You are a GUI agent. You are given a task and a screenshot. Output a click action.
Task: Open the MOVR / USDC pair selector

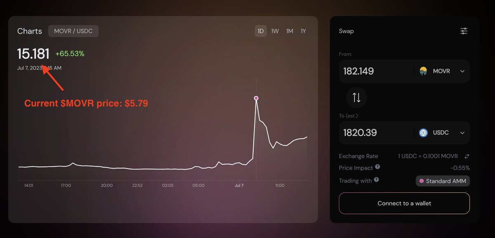[x=73, y=31]
